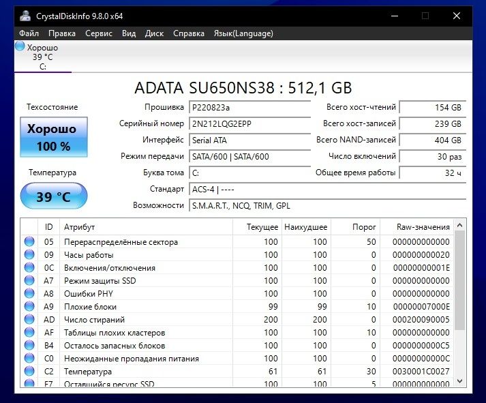The width and height of the screenshot is (486, 403).
Task: Select the Ошибки PHY row
Action: click(x=237, y=293)
